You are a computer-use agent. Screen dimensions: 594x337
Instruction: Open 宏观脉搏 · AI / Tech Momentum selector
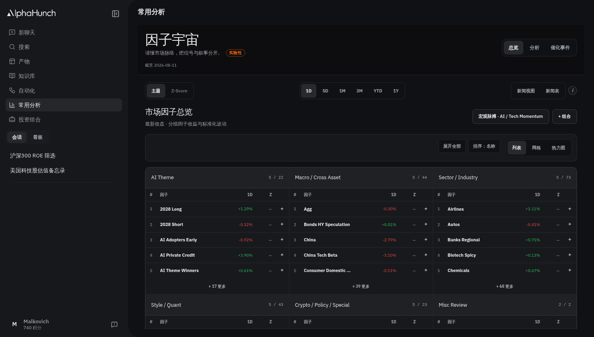pyautogui.click(x=511, y=117)
